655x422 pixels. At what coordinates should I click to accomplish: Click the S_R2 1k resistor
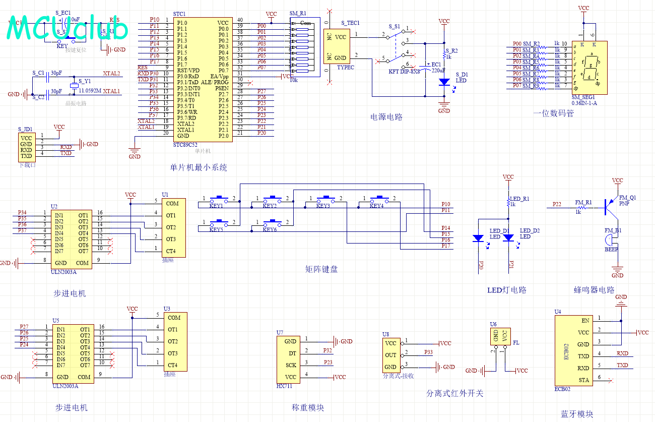(x=444, y=54)
